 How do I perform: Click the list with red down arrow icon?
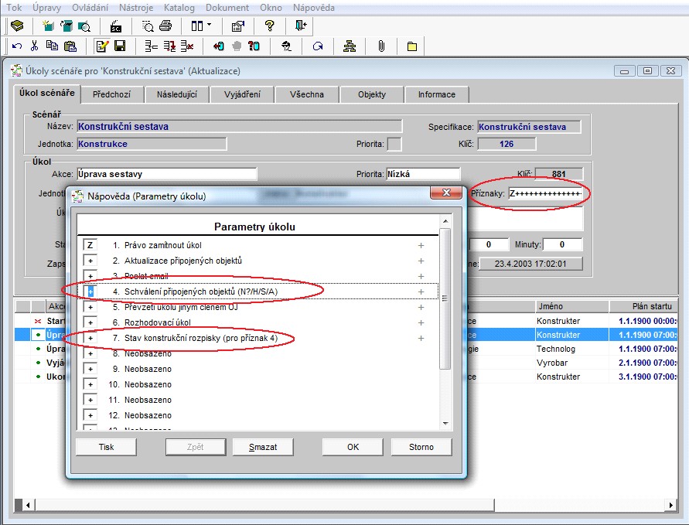pos(169,46)
